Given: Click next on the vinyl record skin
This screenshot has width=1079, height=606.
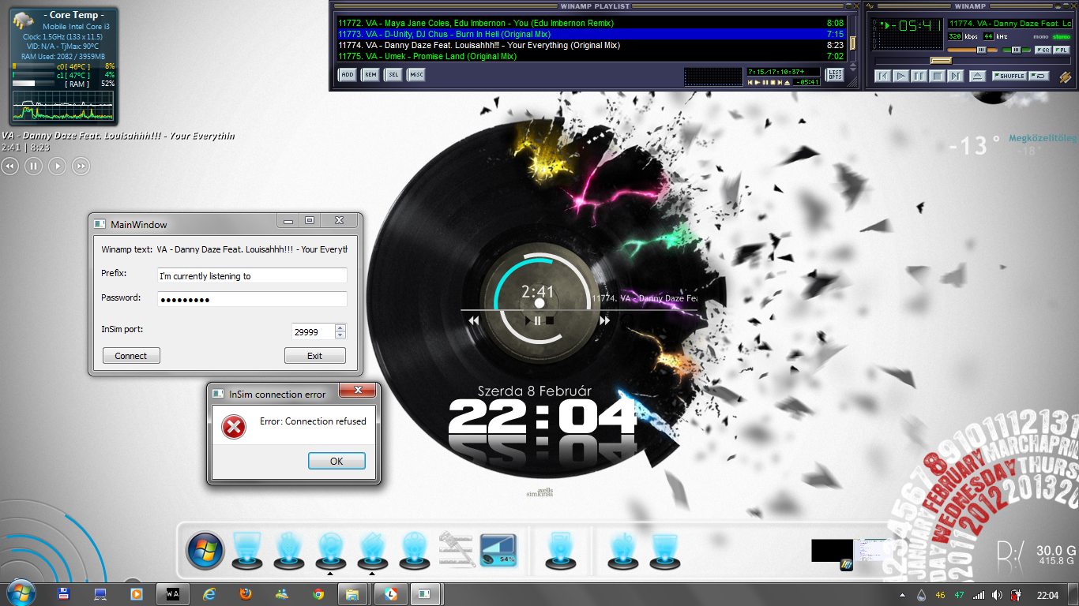Looking at the screenshot, I should [604, 320].
